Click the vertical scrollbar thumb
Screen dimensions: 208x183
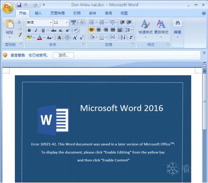coord(204,102)
